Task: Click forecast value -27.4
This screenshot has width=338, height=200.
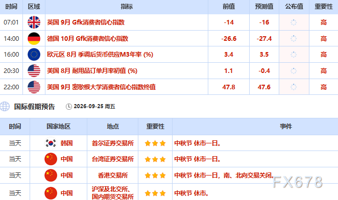Action: tap(264, 39)
